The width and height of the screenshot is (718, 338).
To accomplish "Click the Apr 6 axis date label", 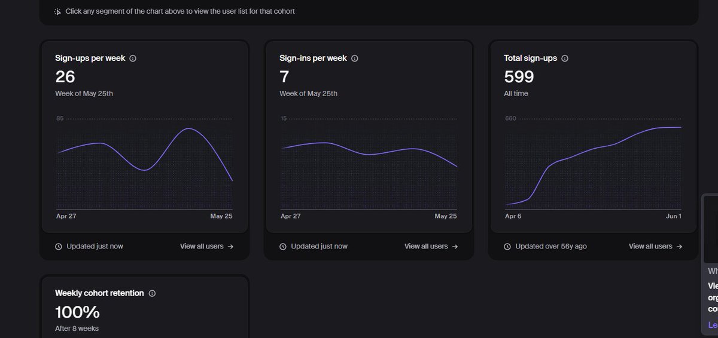I will 513,216.
